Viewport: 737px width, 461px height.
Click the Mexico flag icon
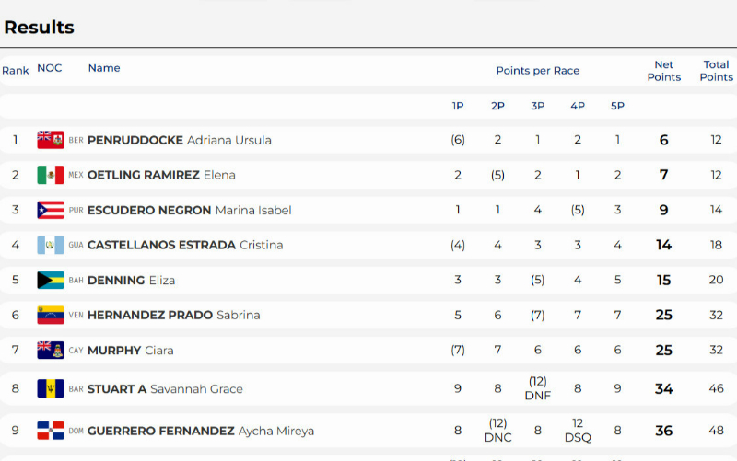51,175
